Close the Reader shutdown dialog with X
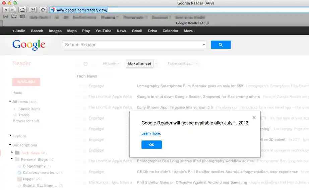Screen dimensions: 309x190 pyautogui.click(x=254, y=118)
